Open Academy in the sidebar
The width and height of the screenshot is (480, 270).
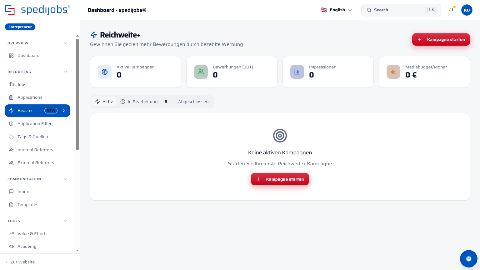tap(37, 247)
